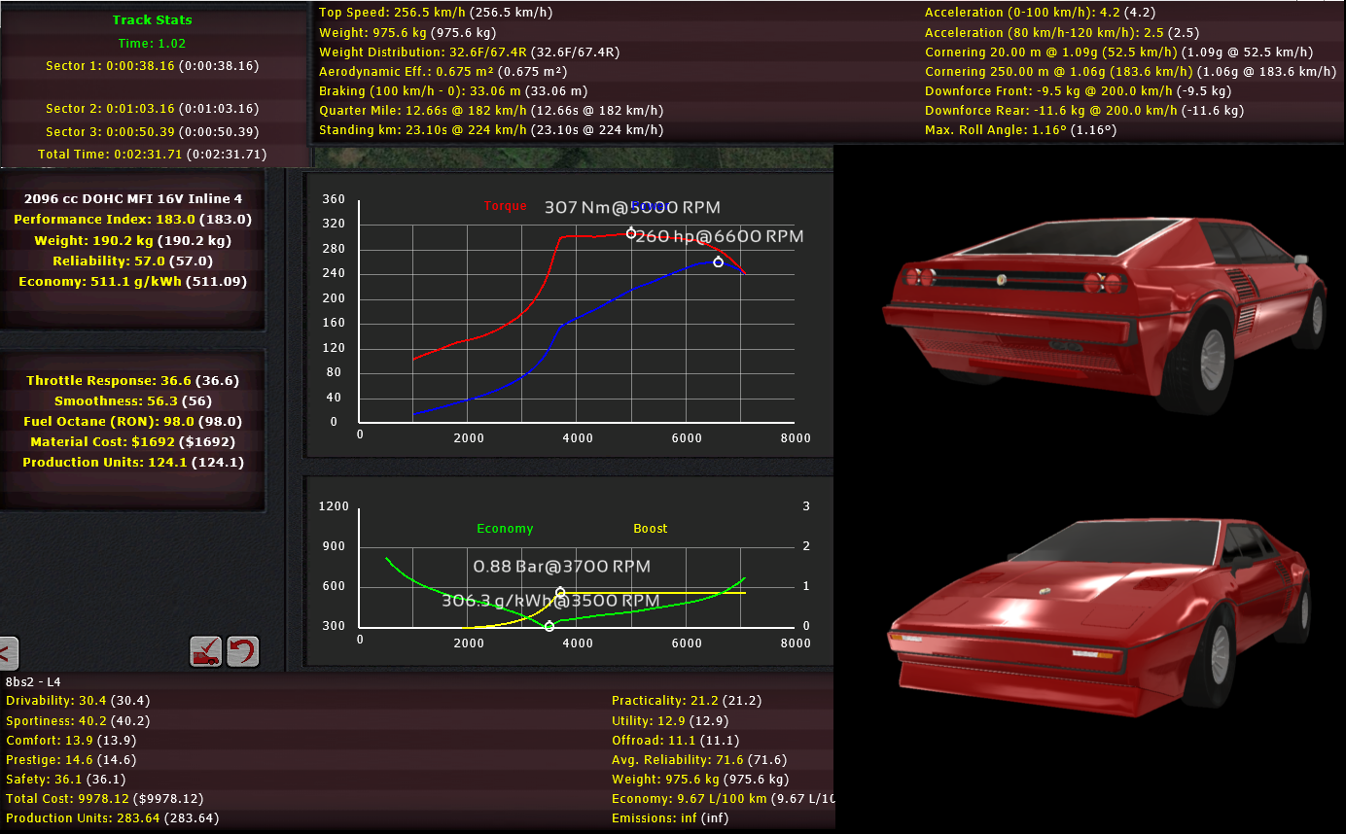Click the 0.88 Bar boost marker

560,592
